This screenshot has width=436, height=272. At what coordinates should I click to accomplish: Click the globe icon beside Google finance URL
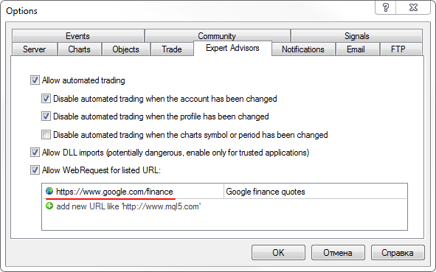(49, 191)
